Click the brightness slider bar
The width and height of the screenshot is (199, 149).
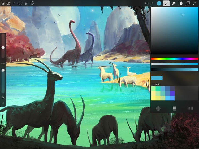click(x=174, y=69)
